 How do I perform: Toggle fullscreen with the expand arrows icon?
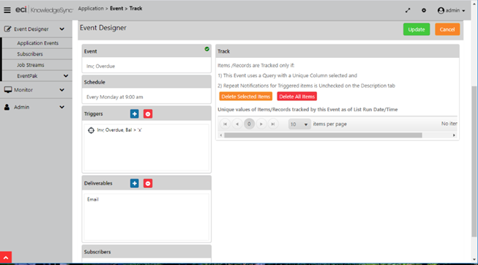coord(408,10)
